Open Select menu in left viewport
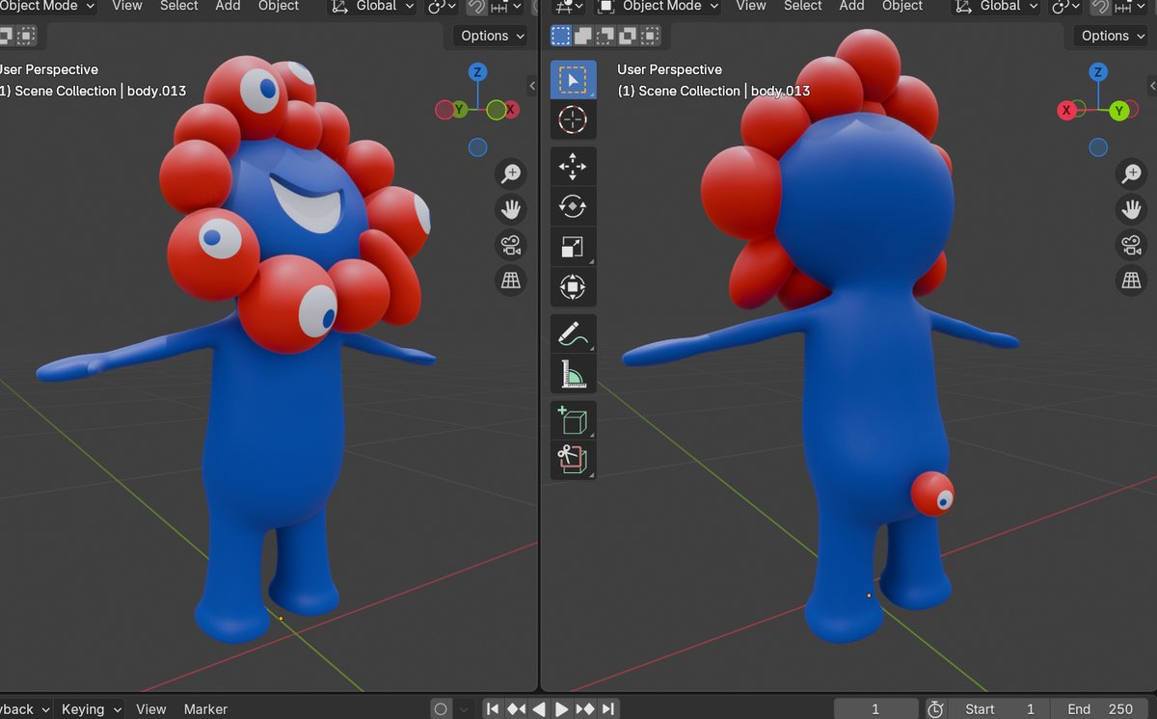This screenshot has height=719, width=1157. [179, 7]
